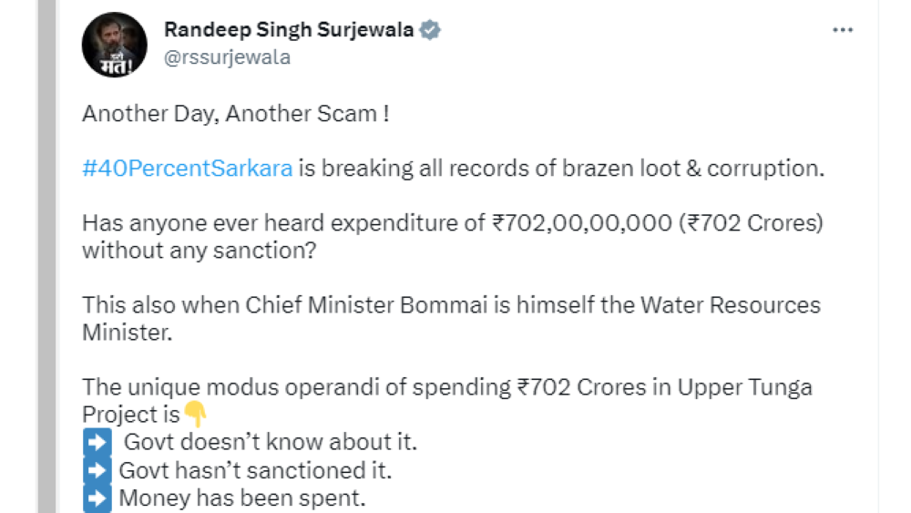
Task: Click the "without any sanction?" line
Action: pyautogui.click(x=200, y=250)
